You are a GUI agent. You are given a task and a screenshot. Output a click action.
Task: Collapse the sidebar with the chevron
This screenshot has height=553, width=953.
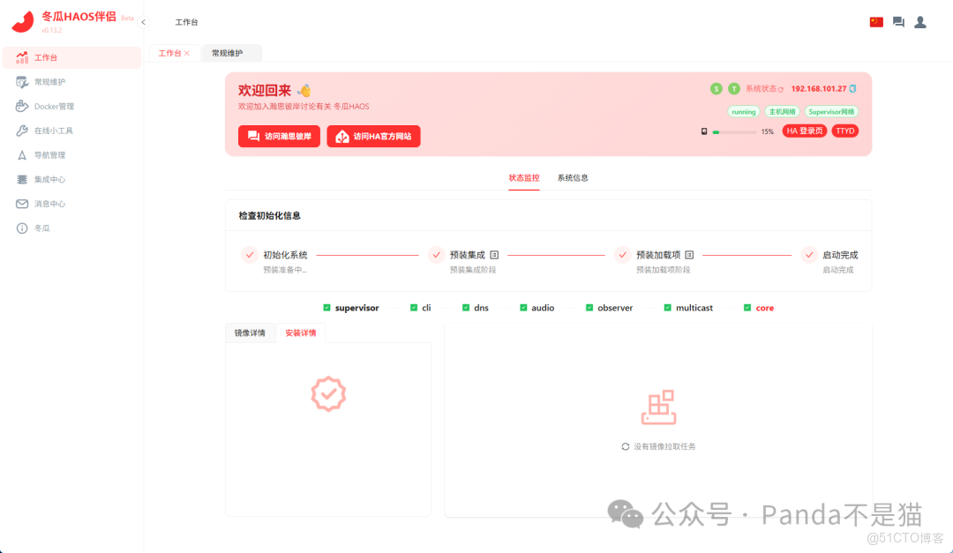pos(142,21)
